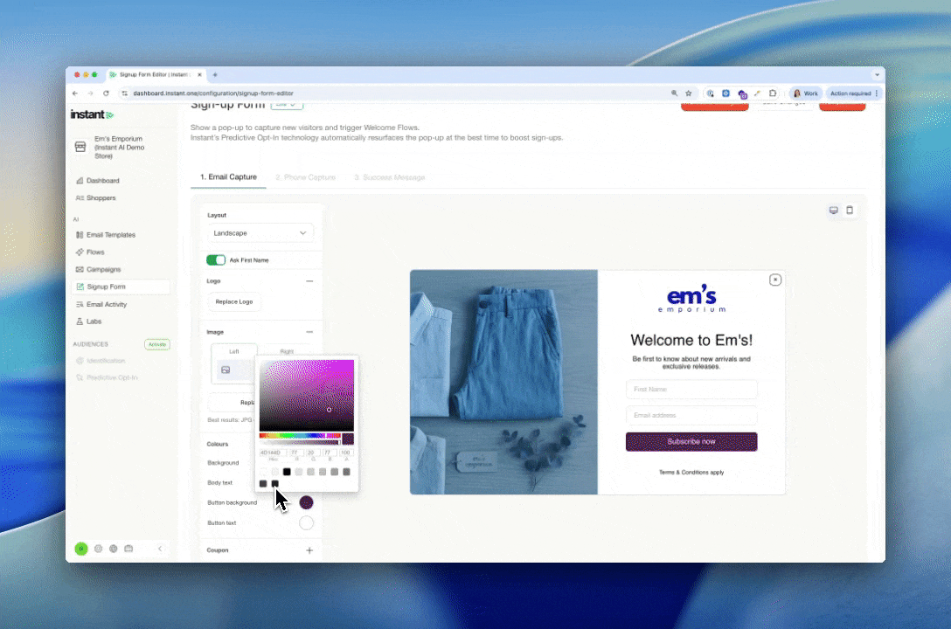
Task: Toggle Ask First Name switch
Action: click(216, 259)
